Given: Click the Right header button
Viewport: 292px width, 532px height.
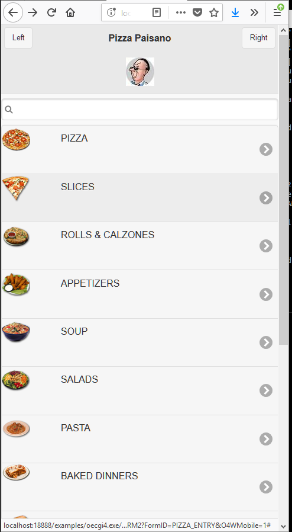Looking at the screenshot, I should tap(258, 38).
